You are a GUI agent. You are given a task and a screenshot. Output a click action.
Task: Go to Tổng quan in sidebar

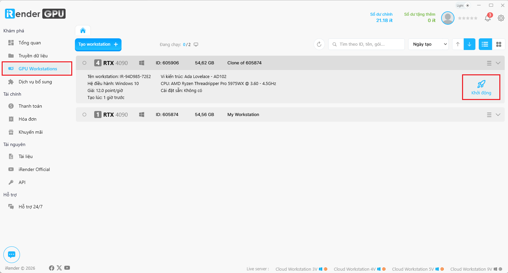[x=30, y=43]
